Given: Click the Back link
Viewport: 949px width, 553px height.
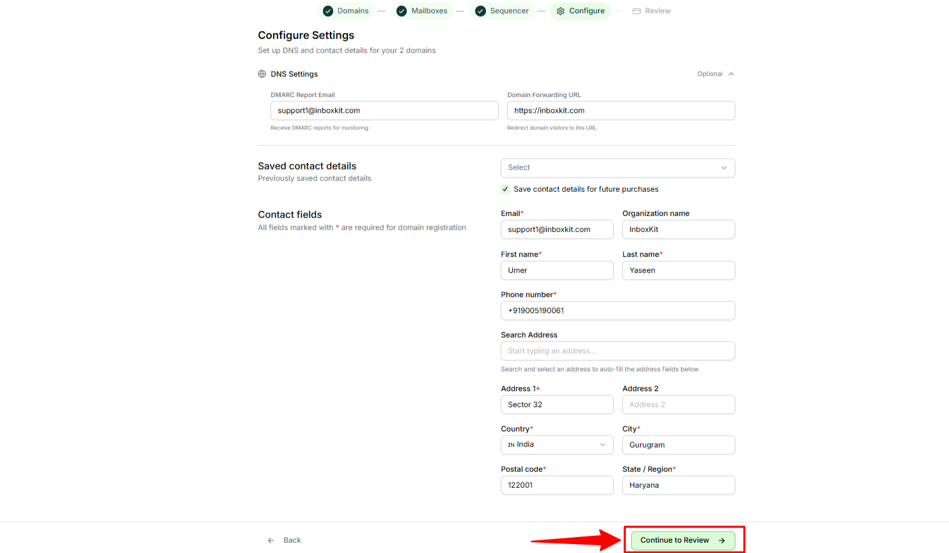Looking at the screenshot, I should 292,540.
